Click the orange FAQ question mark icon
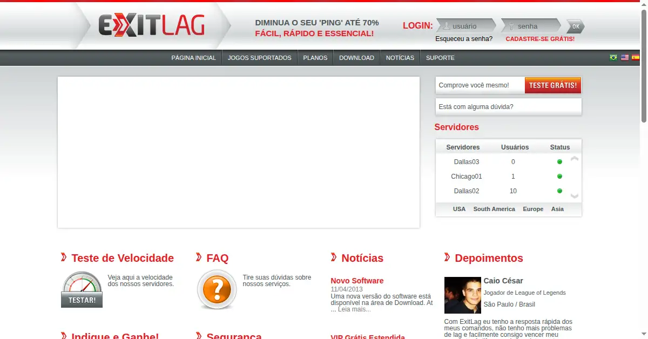Screen dimensions: 648x339 [217, 290]
